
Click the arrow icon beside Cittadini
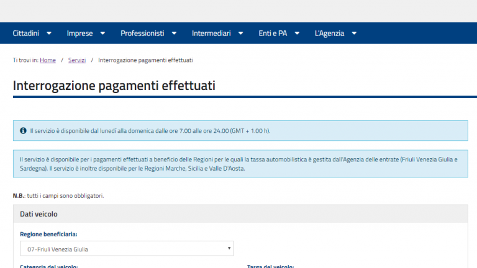pyautogui.click(x=49, y=33)
